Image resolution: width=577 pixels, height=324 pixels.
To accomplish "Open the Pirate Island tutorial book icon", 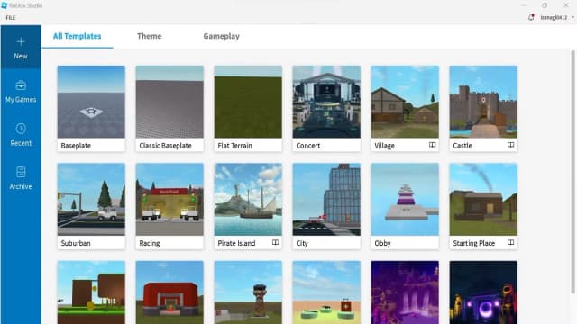I will coord(275,242).
